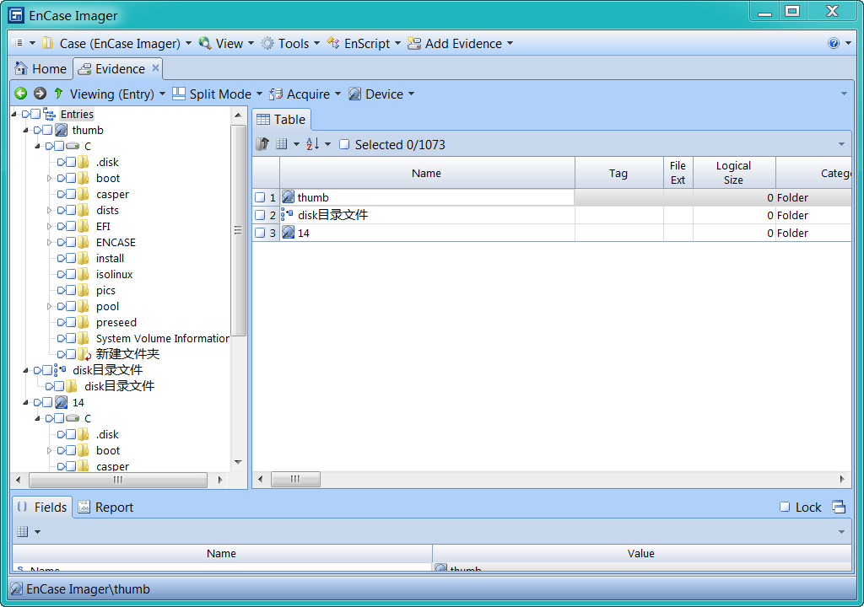The image size is (864, 607).
Task: Expand the boot folder under thumb
Action: [x=49, y=179]
